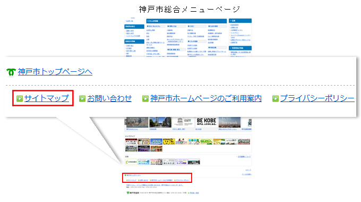Viewport: 361px width, 202px height.
Task: Click the arrow icon beside お問い合わせ
Action: (82, 99)
